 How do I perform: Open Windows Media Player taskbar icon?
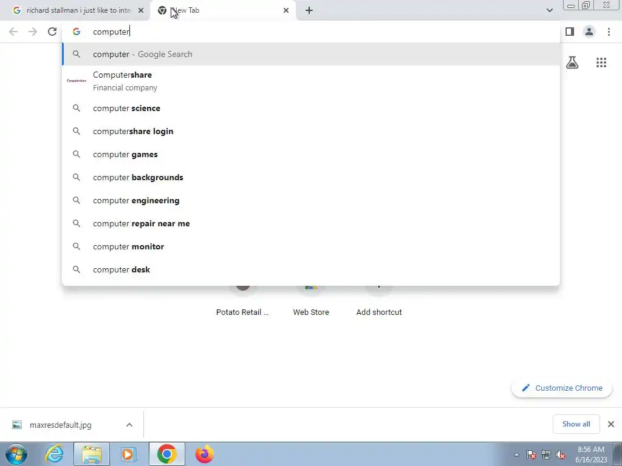click(129, 454)
